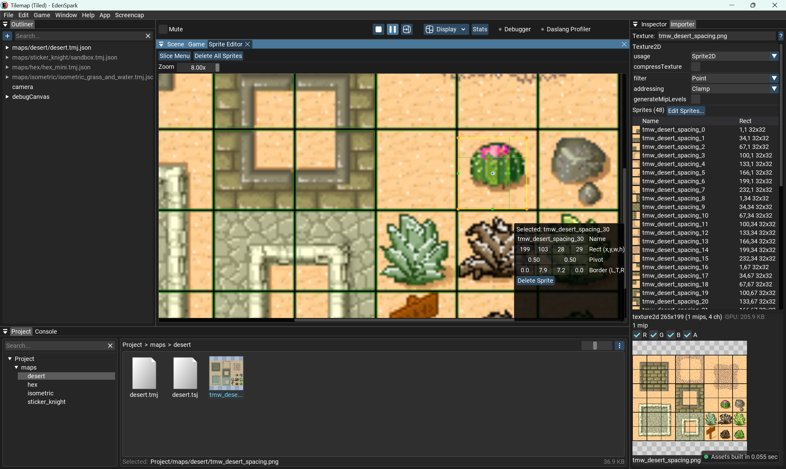The image size is (786, 469).
Task: Click sprite icon for tmw_desert_spacing_9
Action: [636, 207]
